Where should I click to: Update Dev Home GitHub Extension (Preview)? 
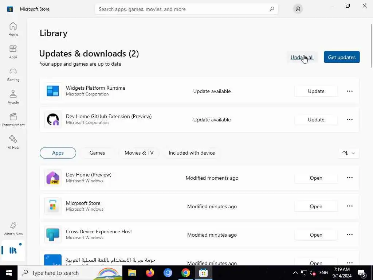(316, 120)
